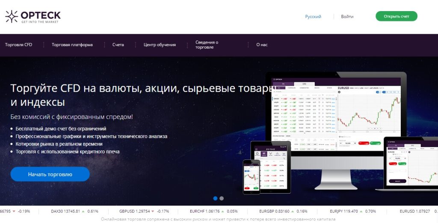Click the tablet CFD Trade screen image
This screenshot has width=438, height=223.
pyautogui.click(x=270, y=167)
